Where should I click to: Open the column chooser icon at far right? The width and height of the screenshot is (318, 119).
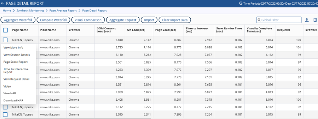pyautogui.click(x=315, y=20)
